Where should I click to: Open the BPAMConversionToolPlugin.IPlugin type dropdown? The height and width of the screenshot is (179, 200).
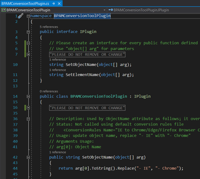coord(154,10)
